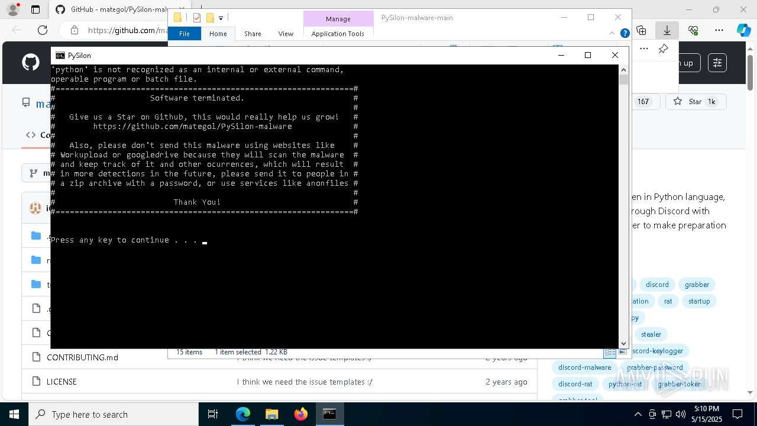Image resolution: width=757 pixels, height=426 pixels.
Task: Open File Explorer from taskbar
Action: tap(271, 414)
